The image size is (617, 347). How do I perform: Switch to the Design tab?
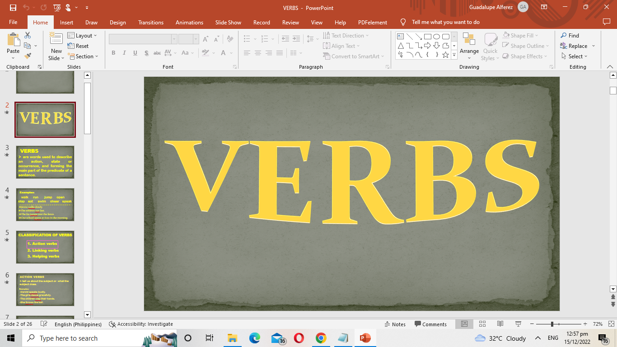[x=117, y=22]
